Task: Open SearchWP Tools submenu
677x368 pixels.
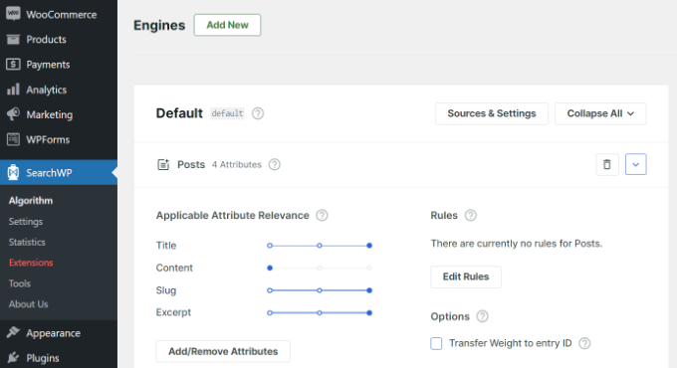Action: [20, 283]
